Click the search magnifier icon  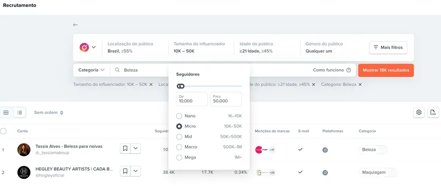click(118, 70)
